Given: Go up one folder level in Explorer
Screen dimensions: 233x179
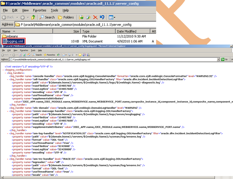Looking at the screenshot, I should (x=33, y=17).
